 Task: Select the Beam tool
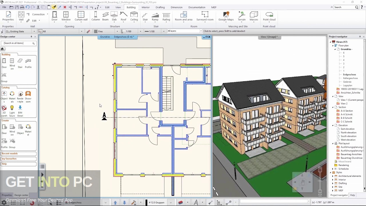[x=105, y=16]
